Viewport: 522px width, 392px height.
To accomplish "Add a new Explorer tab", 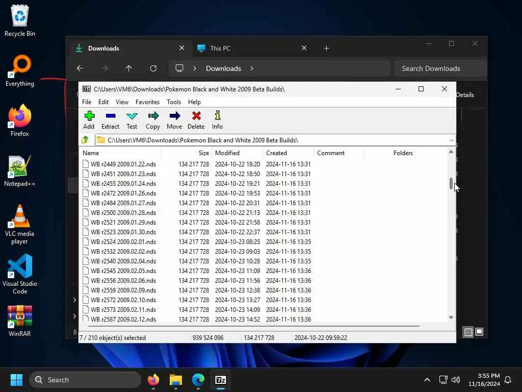I will point(327,48).
